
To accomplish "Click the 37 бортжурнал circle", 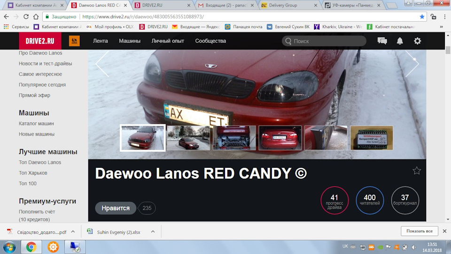I will (x=405, y=200).
